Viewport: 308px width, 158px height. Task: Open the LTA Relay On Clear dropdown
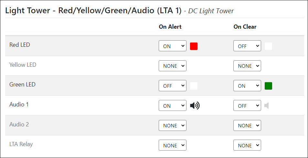(x=247, y=145)
